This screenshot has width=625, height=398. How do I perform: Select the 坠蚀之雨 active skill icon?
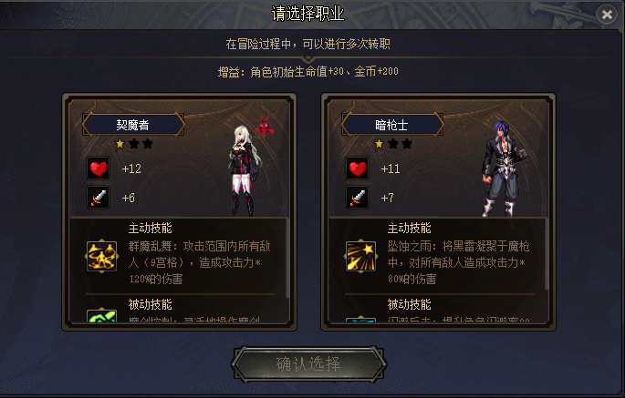tap(360, 257)
